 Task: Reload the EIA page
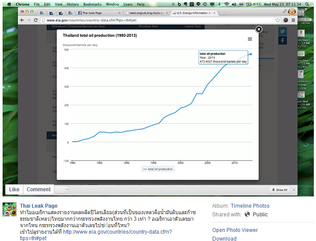pyautogui.click(x=36, y=20)
